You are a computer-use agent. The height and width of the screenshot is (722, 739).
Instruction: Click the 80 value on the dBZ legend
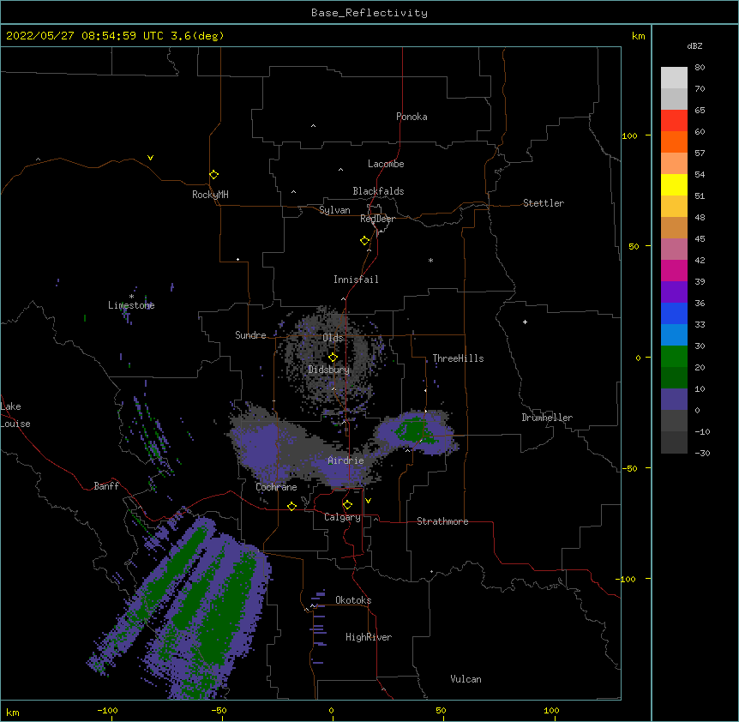(700, 68)
